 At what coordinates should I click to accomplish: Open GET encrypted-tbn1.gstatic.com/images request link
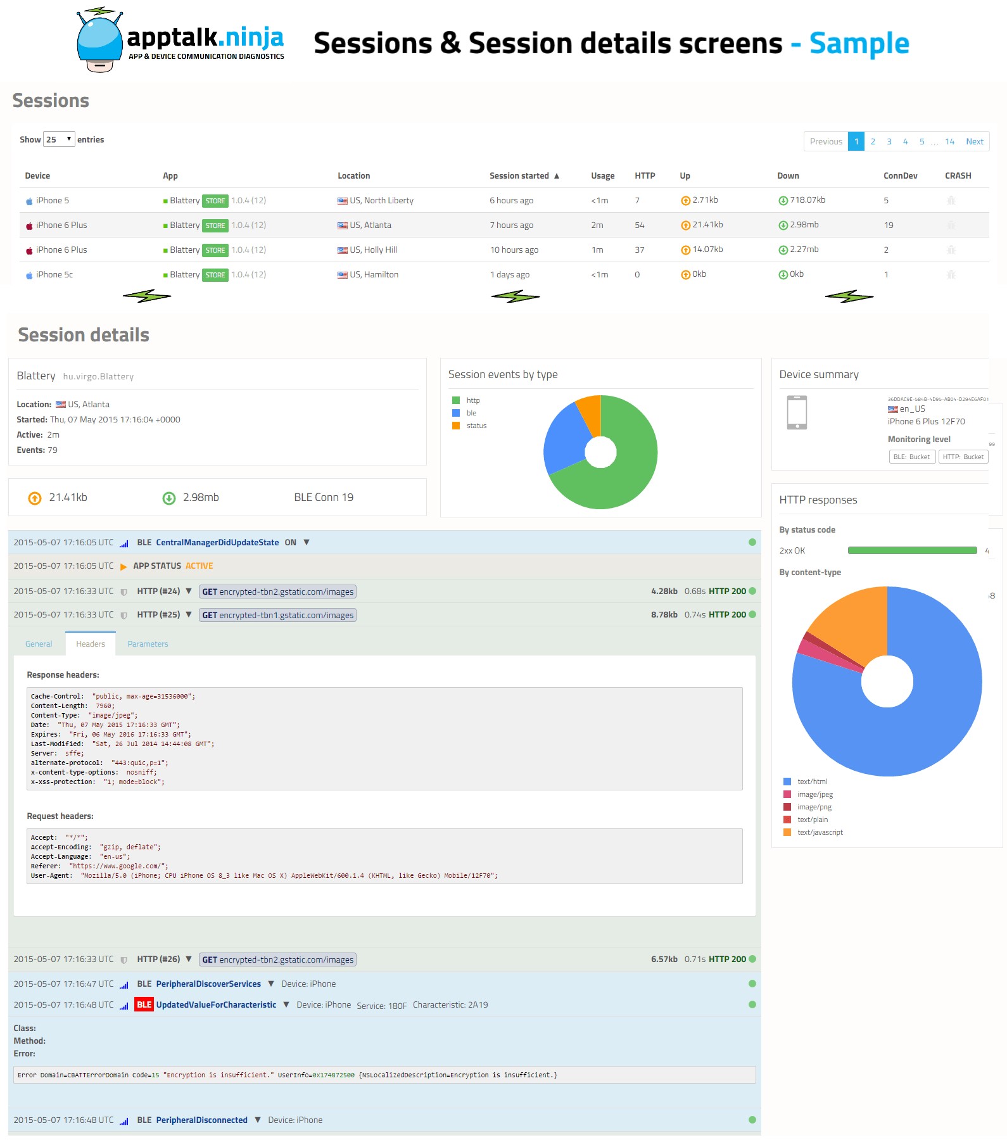(x=278, y=615)
